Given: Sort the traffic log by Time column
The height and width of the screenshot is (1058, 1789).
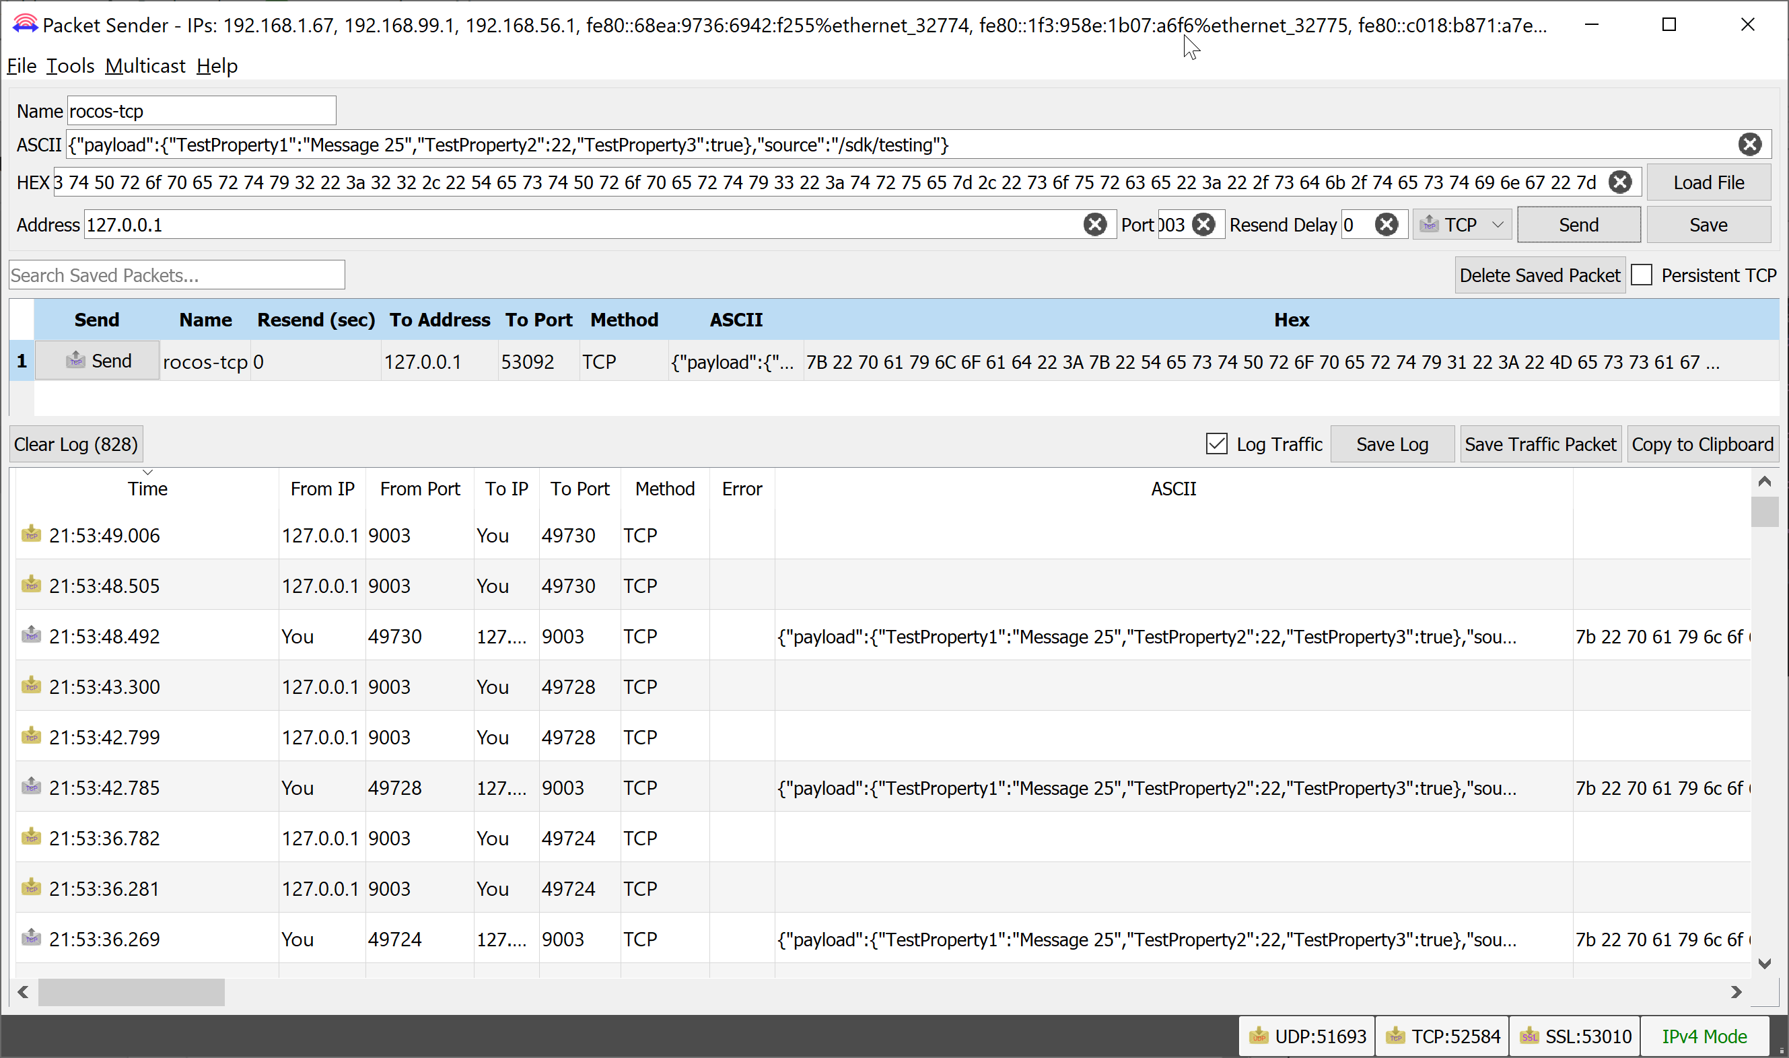Looking at the screenshot, I should [147, 489].
